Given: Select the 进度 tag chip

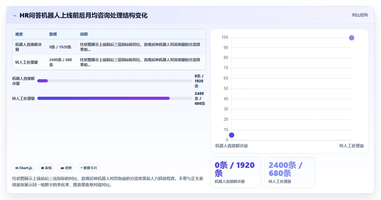Looking at the screenshot, I should click(66, 168).
